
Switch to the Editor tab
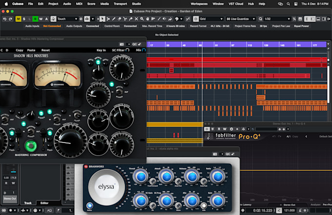[44, 203]
